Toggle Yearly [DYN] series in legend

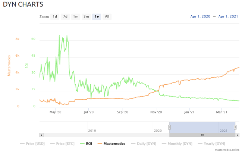[211, 144]
